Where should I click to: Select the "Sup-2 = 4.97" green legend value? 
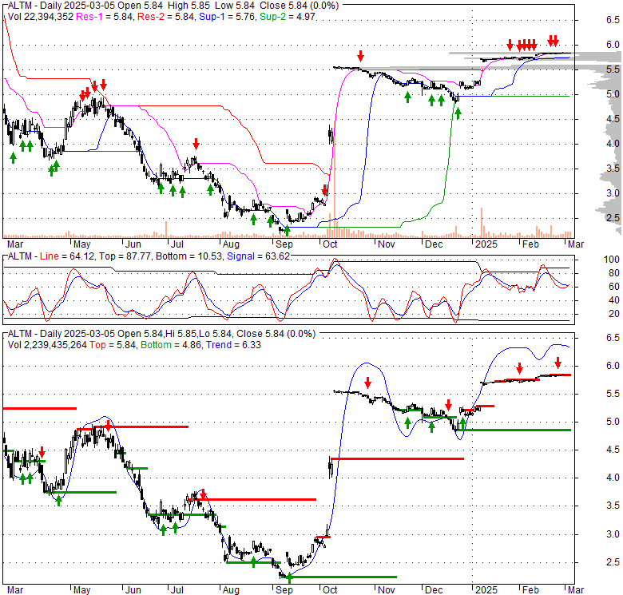pos(288,17)
